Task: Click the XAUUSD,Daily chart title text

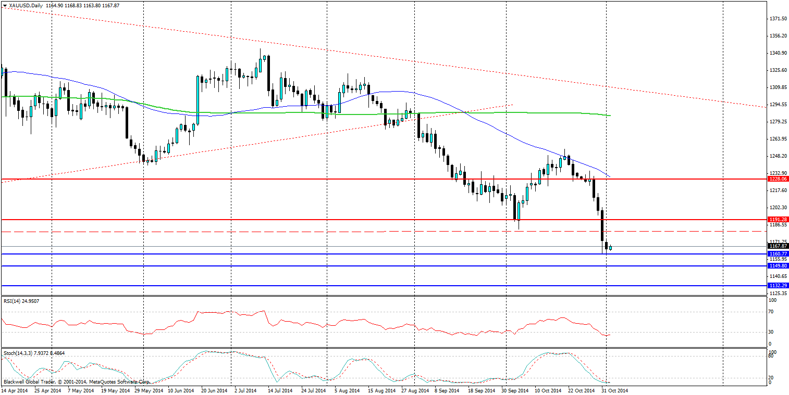Action: (x=26, y=5)
